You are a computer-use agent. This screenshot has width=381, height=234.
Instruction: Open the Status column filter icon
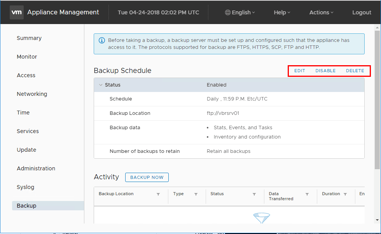click(x=254, y=194)
